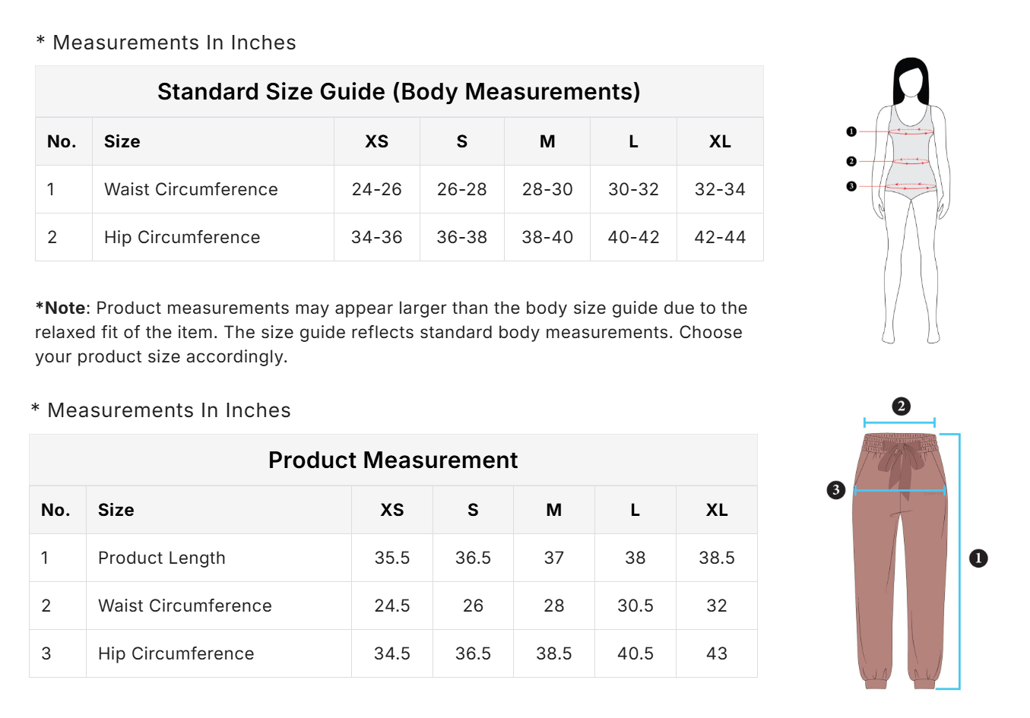Click marker 1 on the body figure
The height and width of the screenshot is (718, 1030).
tap(851, 131)
